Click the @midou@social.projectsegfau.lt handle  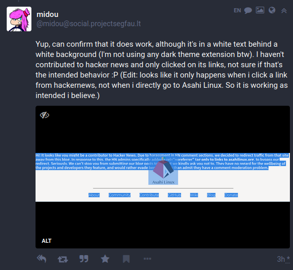[89, 24]
